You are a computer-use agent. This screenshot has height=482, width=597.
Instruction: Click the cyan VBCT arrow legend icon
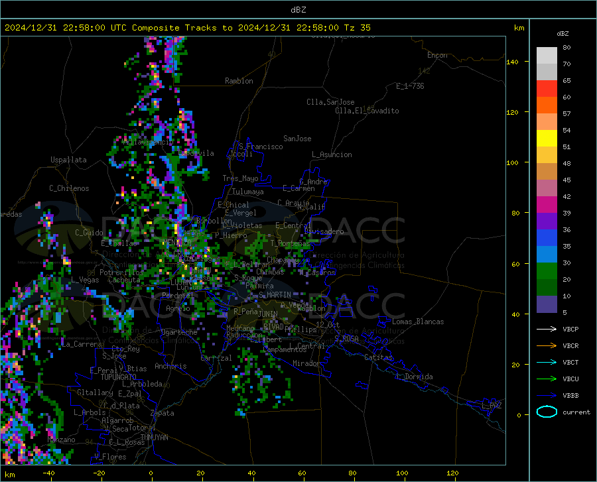pos(547,362)
